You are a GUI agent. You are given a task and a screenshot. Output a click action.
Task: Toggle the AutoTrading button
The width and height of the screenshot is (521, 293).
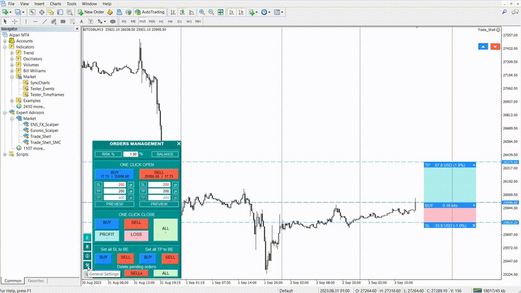click(x=150, y=12)
